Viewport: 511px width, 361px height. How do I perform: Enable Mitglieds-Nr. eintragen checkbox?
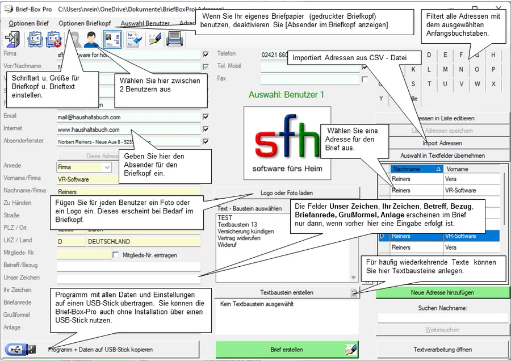pyautogui.click(x=115, y=255)
